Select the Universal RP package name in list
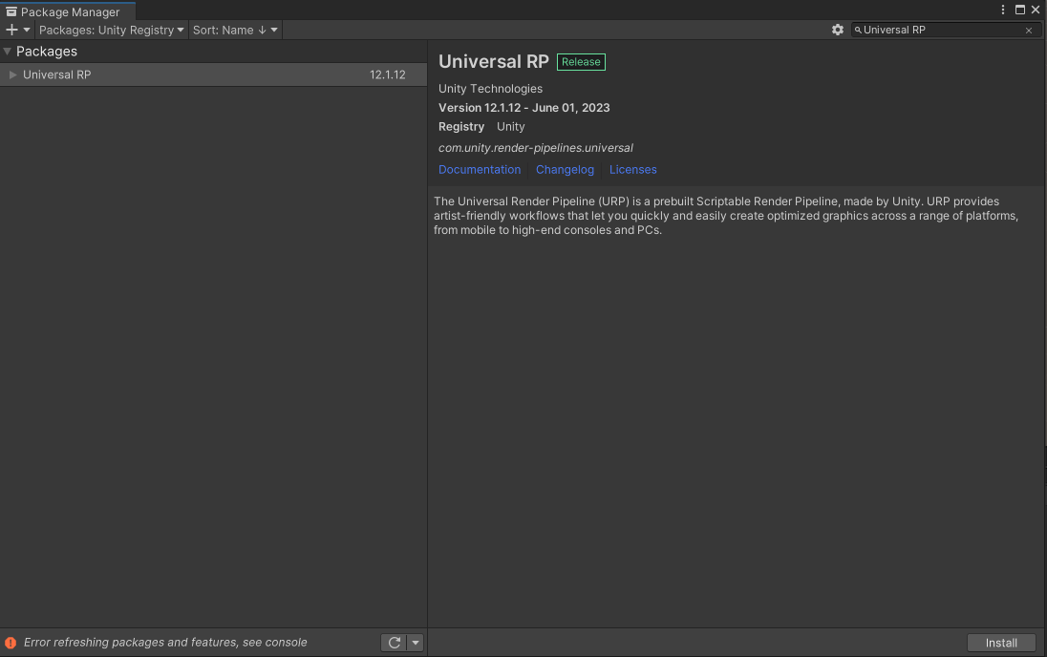 pos(56,74)
